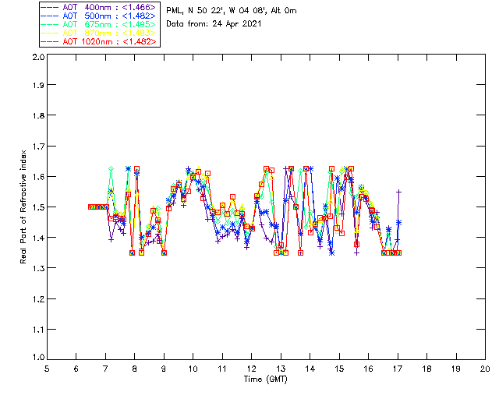Click y-axis tick label 1.1
Screen dimensions: 499x399
(38, 330)
